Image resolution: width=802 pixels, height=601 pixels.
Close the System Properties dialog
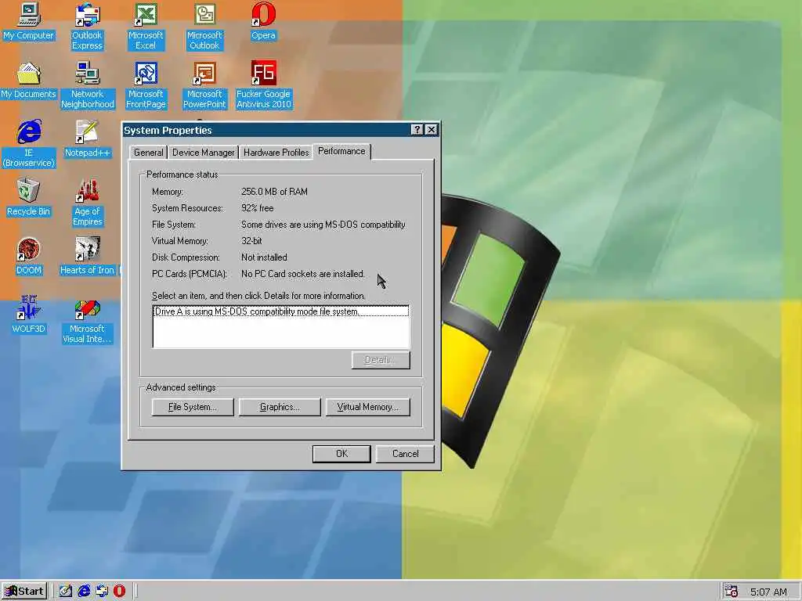click(x=432, y=130)
